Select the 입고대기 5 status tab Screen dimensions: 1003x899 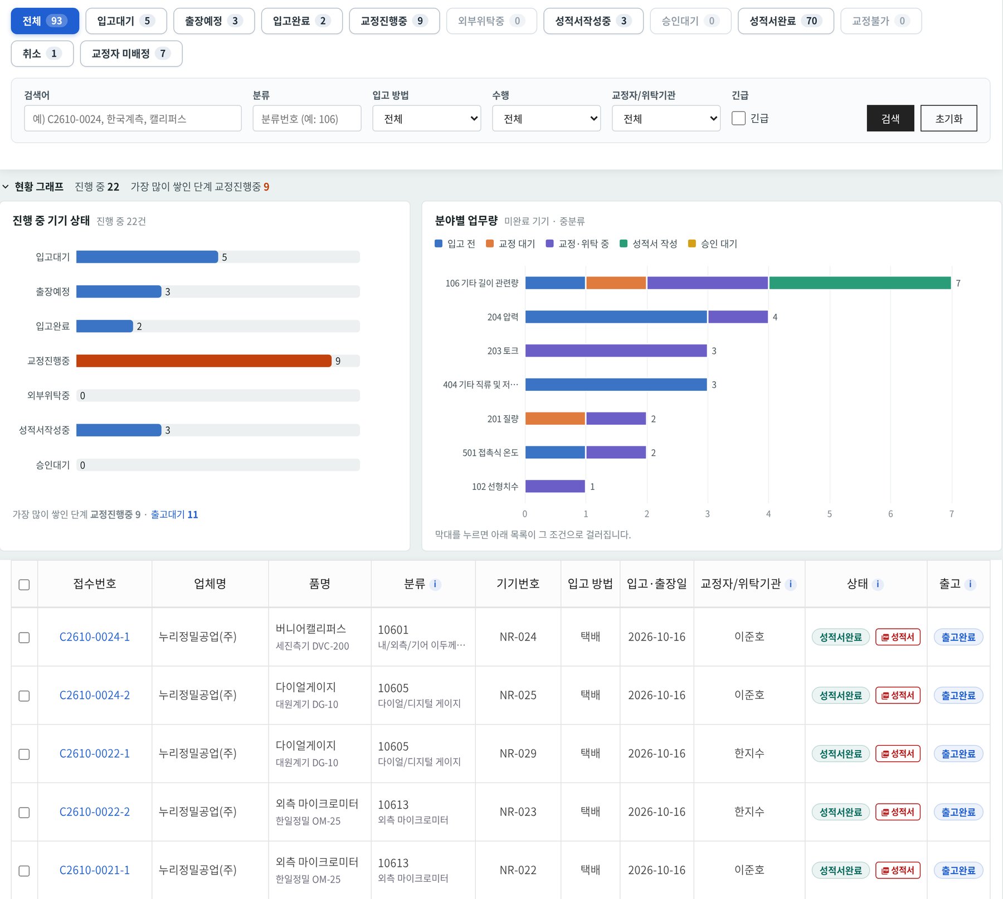tap(126, 21)
